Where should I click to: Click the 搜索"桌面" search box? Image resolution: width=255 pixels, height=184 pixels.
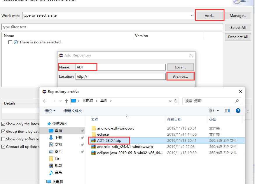pos(212,101)
